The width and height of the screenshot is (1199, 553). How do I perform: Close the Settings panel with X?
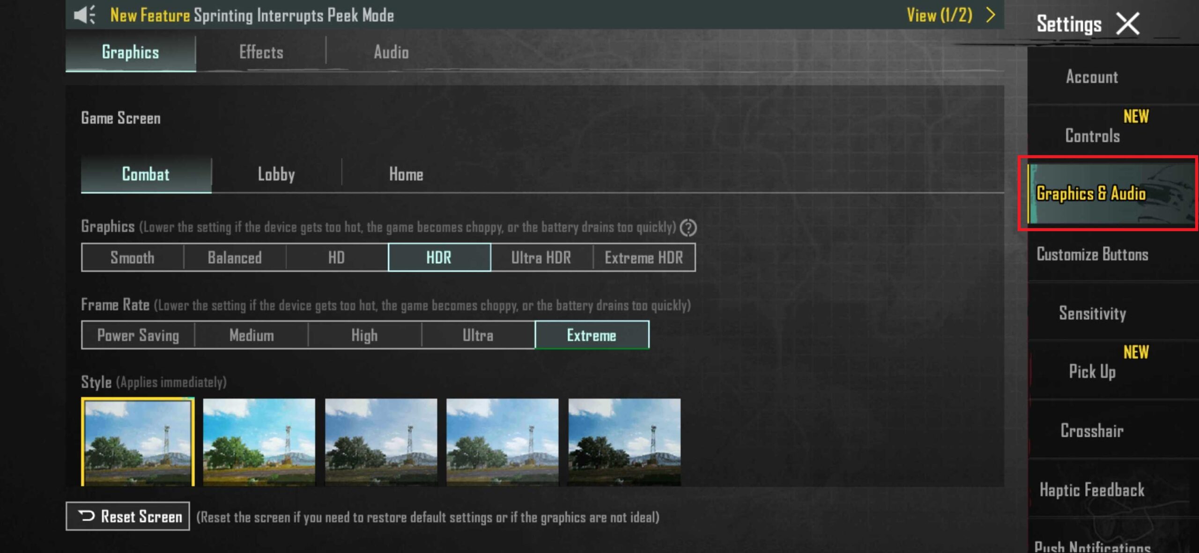point(1128,24)
